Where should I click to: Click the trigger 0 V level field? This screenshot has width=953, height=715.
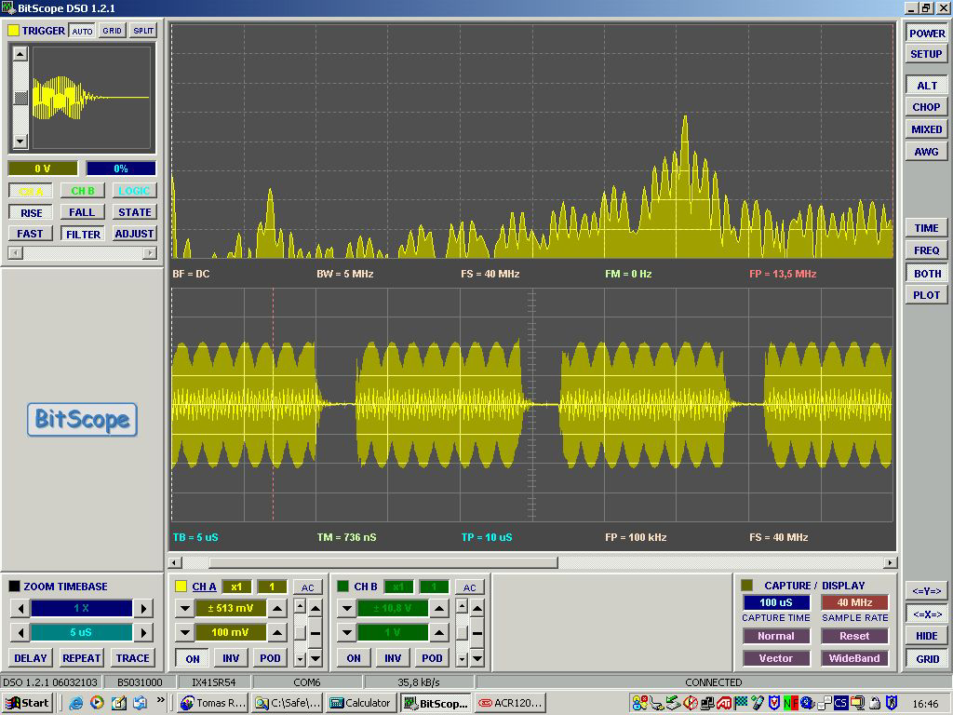pyautogui.click(x=43, y=169)
